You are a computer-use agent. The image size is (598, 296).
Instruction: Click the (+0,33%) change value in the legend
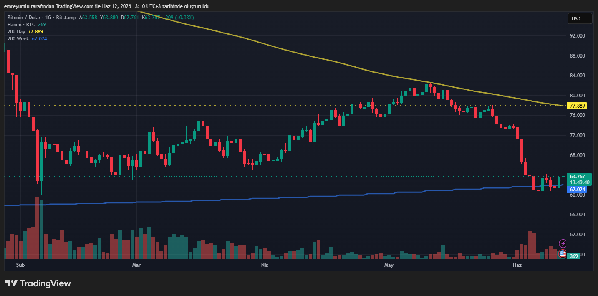pyautogui.click(x=184, y=18)
